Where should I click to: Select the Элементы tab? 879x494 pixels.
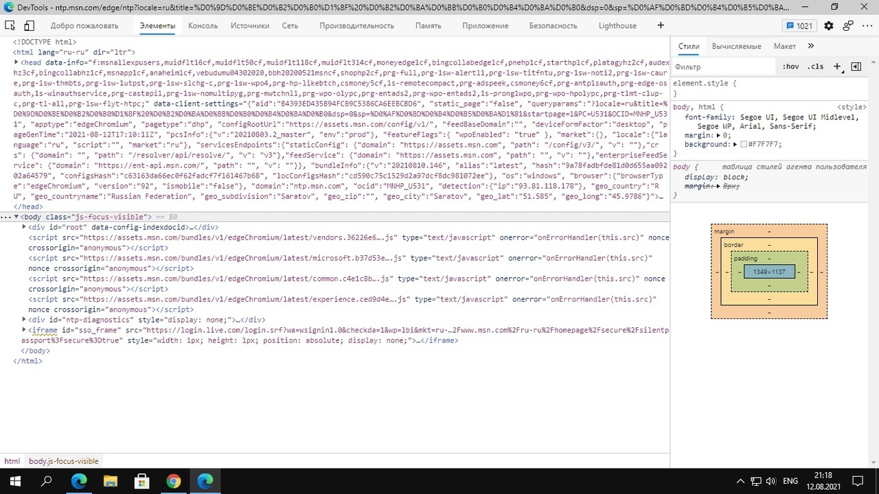157,25
